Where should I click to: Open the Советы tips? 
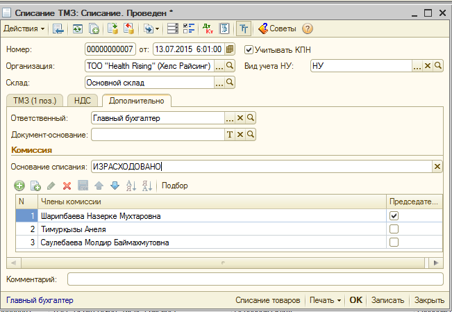(x=277, y=28)
